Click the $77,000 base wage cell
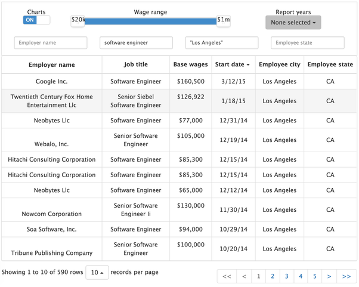The height and width of the screenshot is (287, 359). pyautogui.click(x=190, y=121)
